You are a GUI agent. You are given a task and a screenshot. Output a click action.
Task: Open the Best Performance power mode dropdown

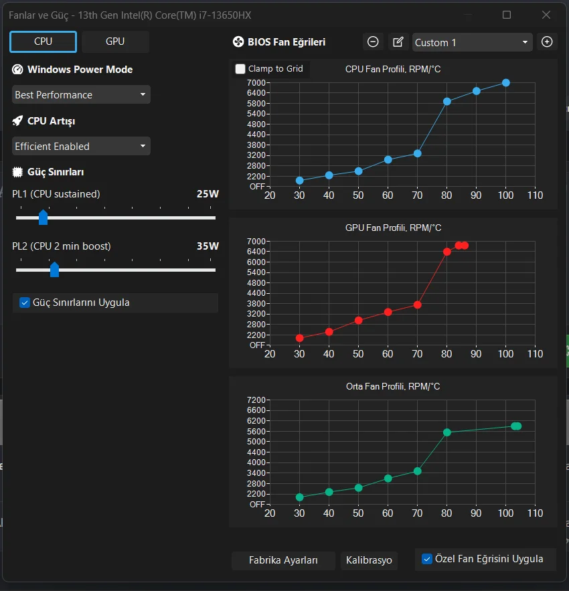tap(81, 94)
